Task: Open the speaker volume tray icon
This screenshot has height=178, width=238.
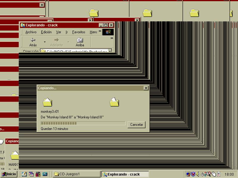Action: click(198, 174)
